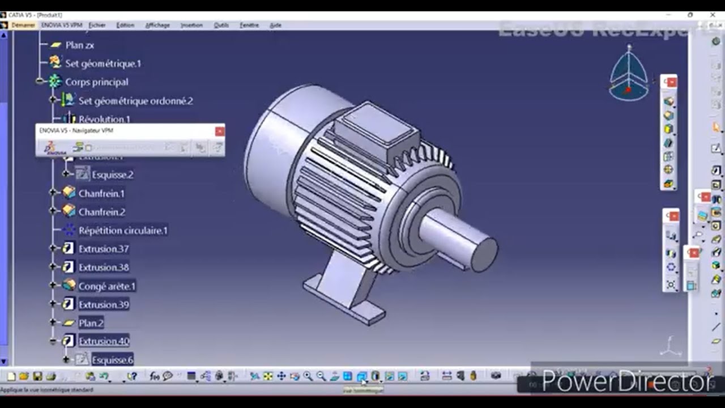Image resolution: width=725 pixels, height=408 pixels.
Task: Select the Draft angle tool icon
Action: click(669, 129)
